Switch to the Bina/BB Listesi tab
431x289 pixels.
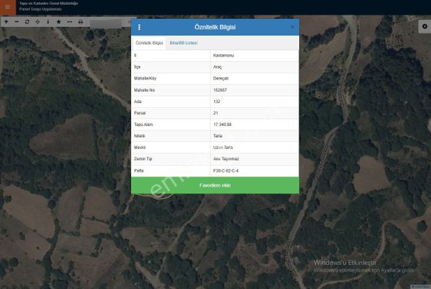pyautogui.click(x=183, y=42)
